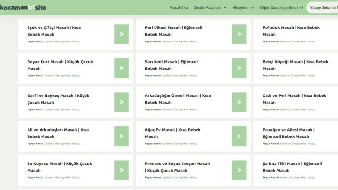Open Su Kuyusu Masalı title
Screen dimensions: 338x190
tap(59, 167)
